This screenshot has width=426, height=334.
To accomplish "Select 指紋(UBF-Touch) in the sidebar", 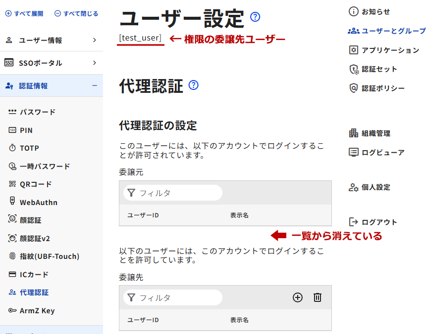I will click(49, 256).
